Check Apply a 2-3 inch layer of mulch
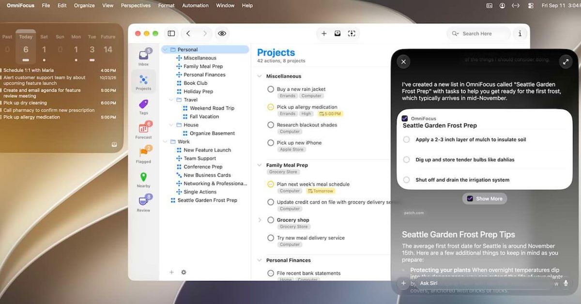Image resolution: width=581 pixels, height=304 pixels. 406,139
